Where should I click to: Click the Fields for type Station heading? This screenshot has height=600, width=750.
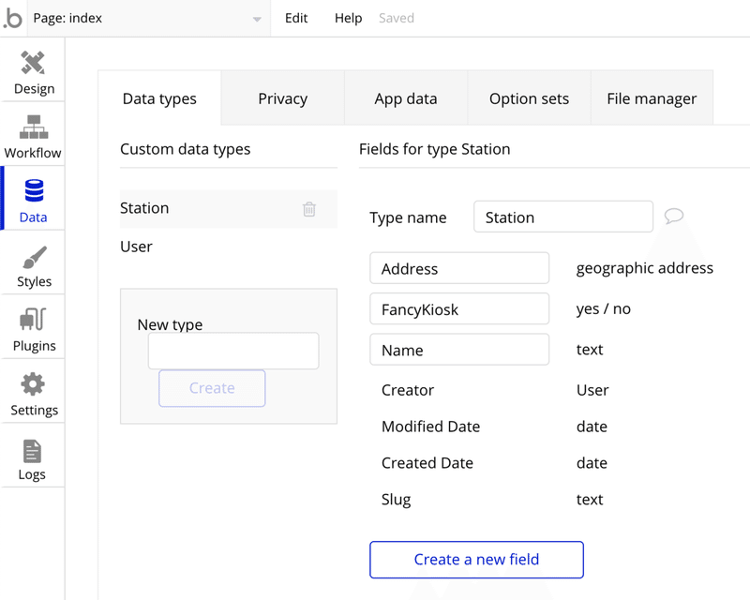[434, 149]
